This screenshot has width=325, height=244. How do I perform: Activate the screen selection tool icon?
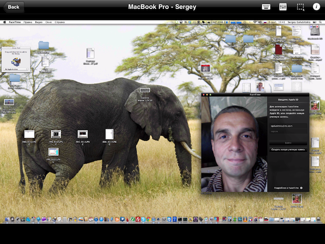300,7
